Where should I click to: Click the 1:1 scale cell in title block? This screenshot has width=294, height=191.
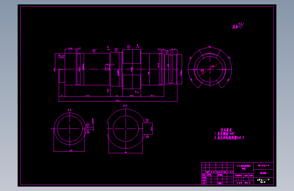251,179
